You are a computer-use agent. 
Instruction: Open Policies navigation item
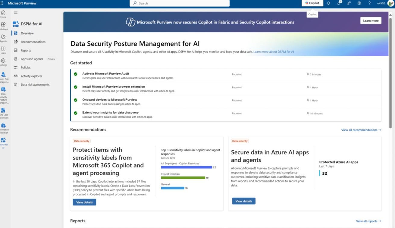pos(26,67)
